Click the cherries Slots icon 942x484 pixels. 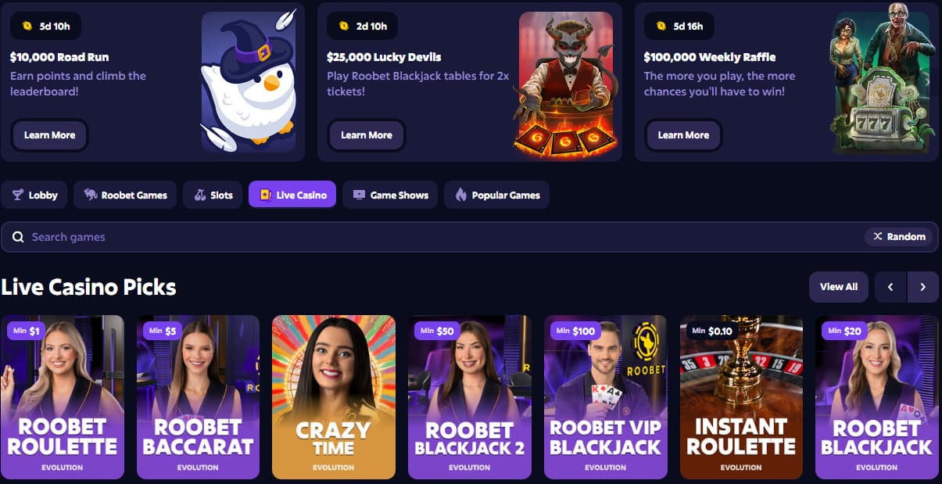[200, 195]
